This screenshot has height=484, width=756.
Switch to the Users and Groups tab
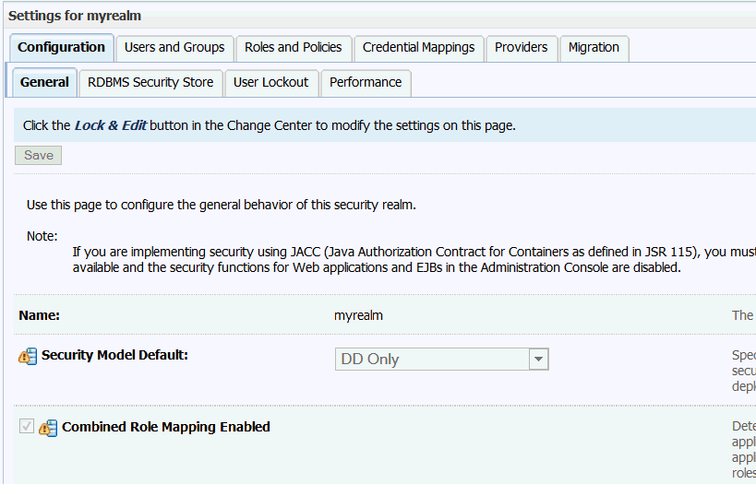coord(174,48)
